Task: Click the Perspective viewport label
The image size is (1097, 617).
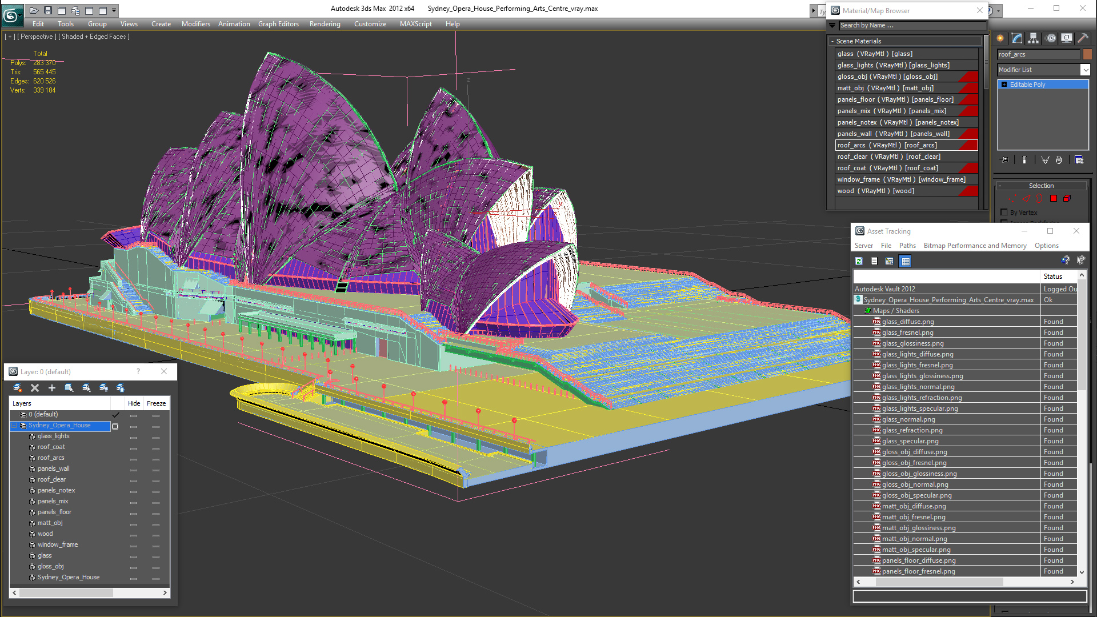Action: click(x=37, y=37)
